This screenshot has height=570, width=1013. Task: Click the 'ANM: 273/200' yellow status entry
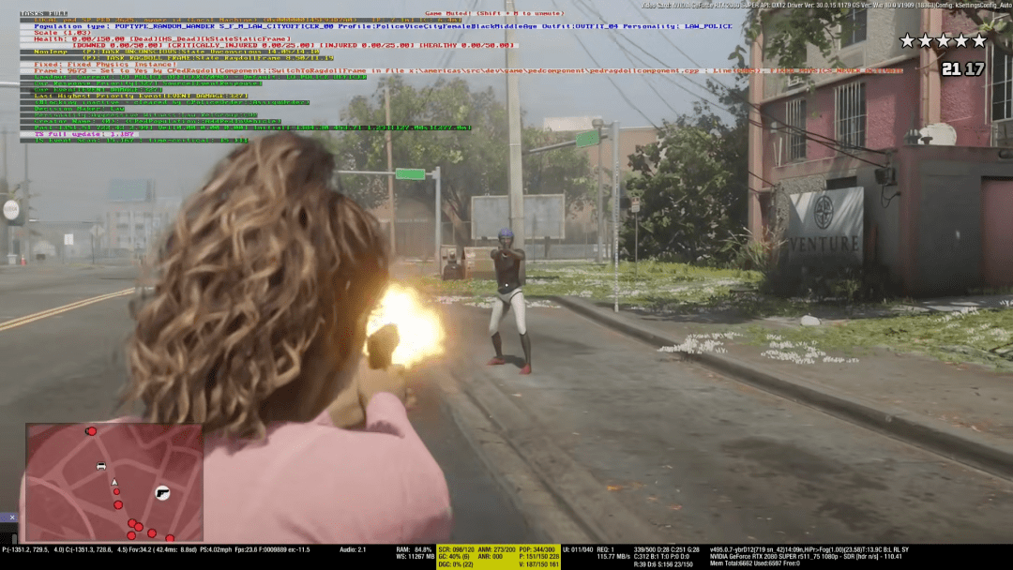pyautogui.click(x=497, y=550)
